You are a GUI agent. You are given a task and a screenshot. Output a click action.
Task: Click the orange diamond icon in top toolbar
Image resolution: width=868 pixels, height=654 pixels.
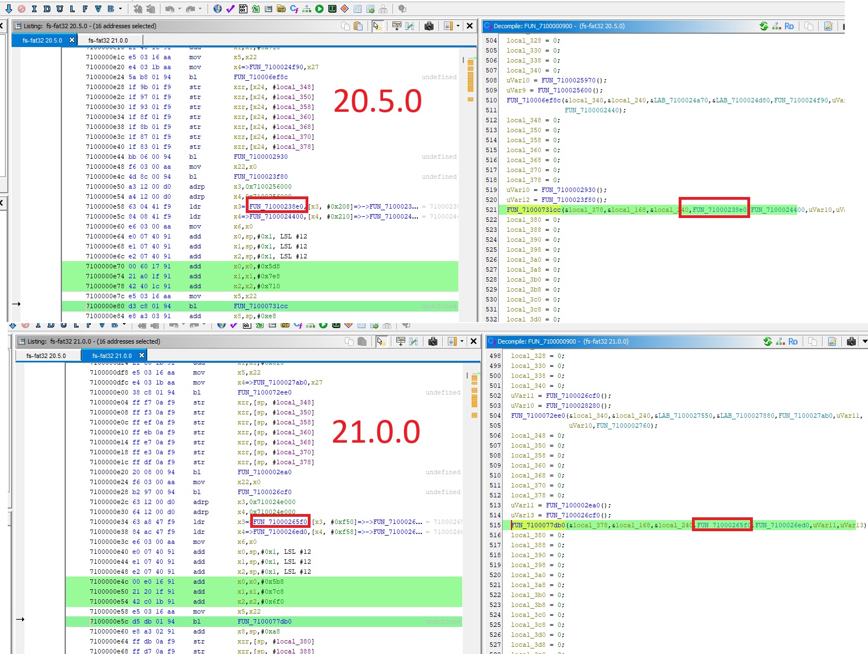345,9
